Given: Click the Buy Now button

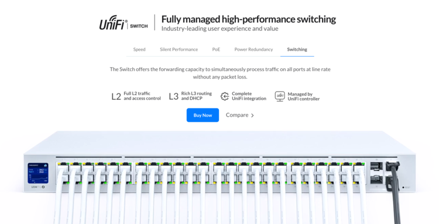Looking at the screenshot, I should pos(203,115).
